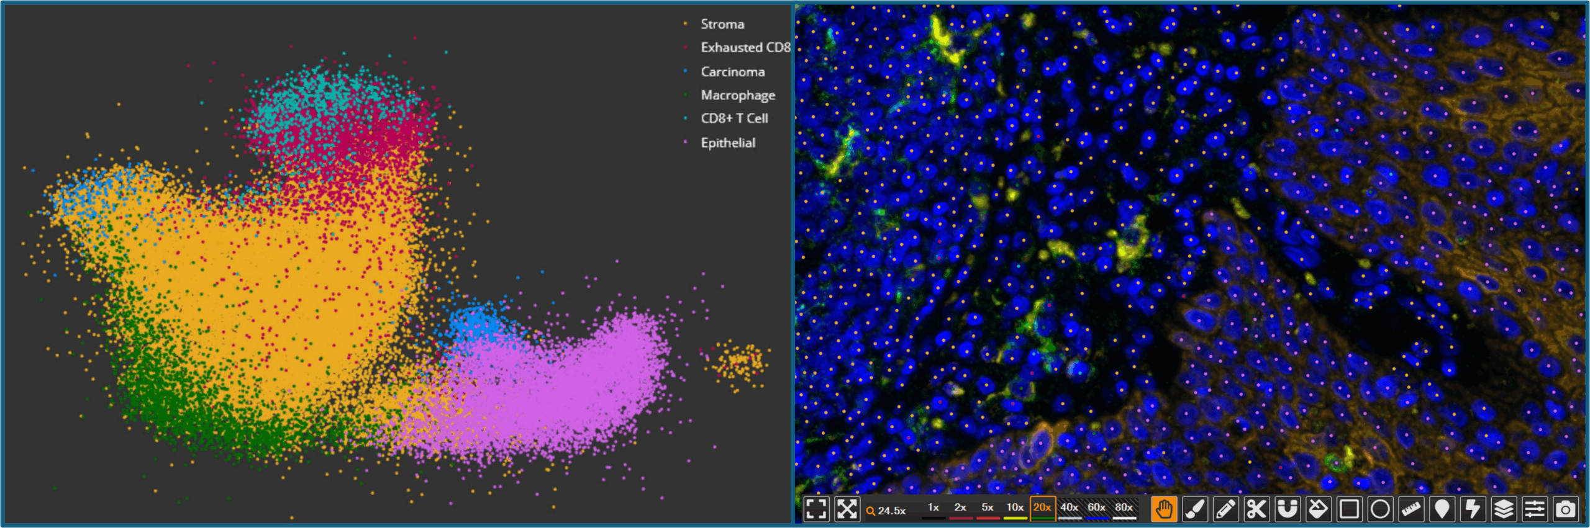The width and height of the screenshot is (1590, 528).
Task: Set magnification to 1x
Action: [x=933, y=508]
